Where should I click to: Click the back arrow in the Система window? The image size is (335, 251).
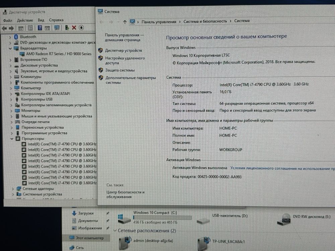[102, 22]
